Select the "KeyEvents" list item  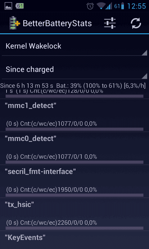coord(74,240)
